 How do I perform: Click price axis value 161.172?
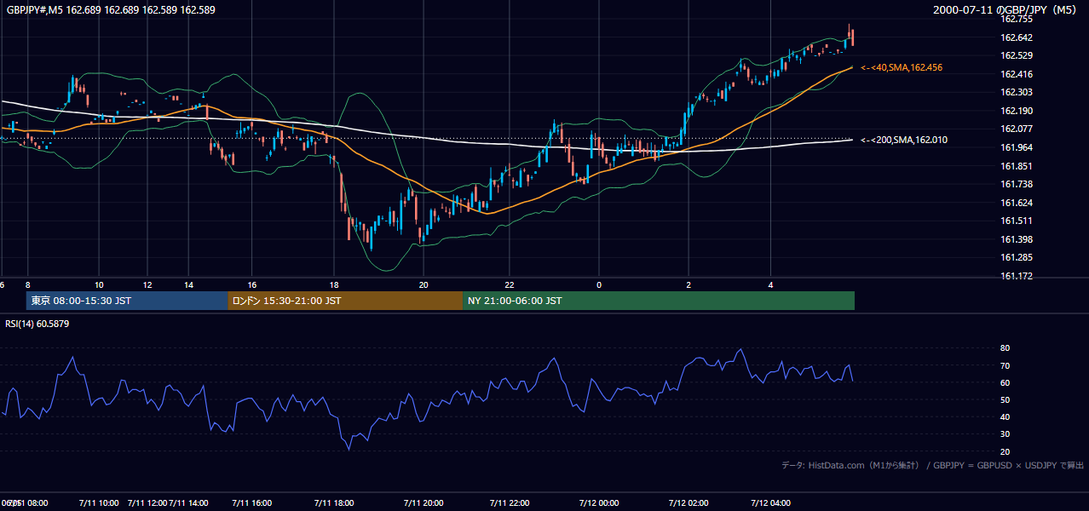(1016, 276)
